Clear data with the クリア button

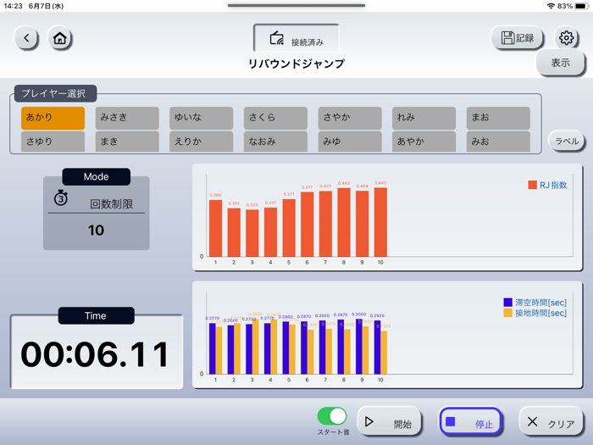(x=551, y=422)
